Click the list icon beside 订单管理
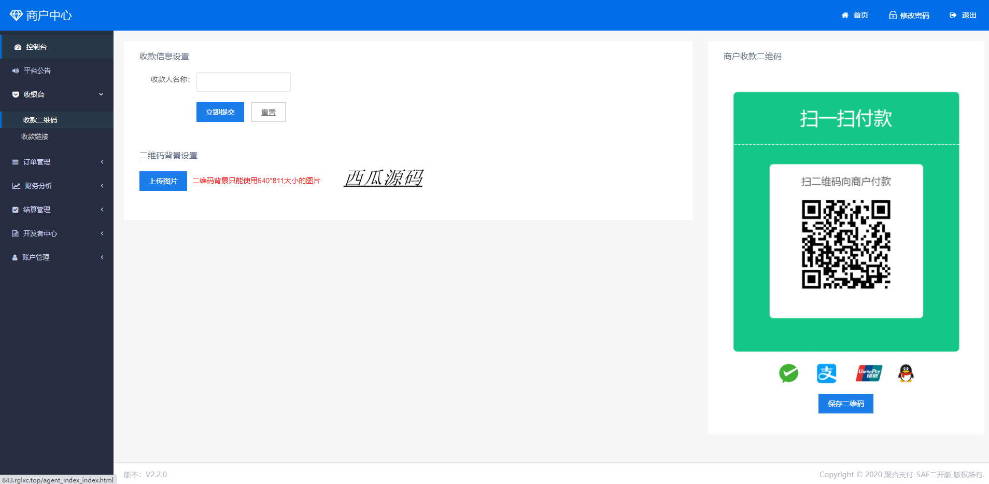This screenshot has width=989, height=484. [16, 162]
